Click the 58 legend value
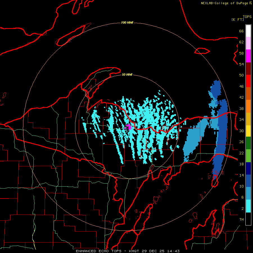253x253 pixels. coord(241,53)
